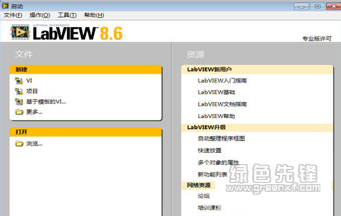Click the 专业版许可 label
341x216 pixels.
click(317, 38)
